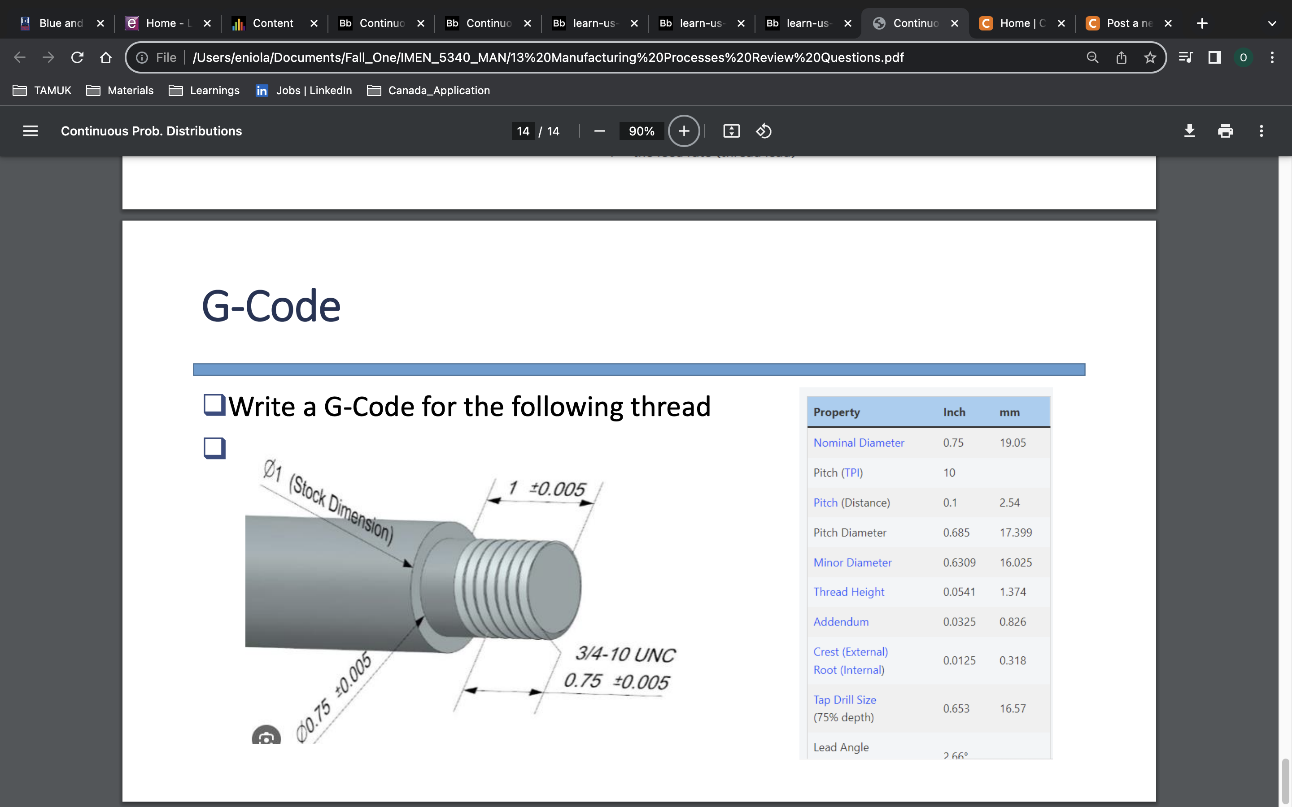Open the tab search chevron

(1272, 23)
